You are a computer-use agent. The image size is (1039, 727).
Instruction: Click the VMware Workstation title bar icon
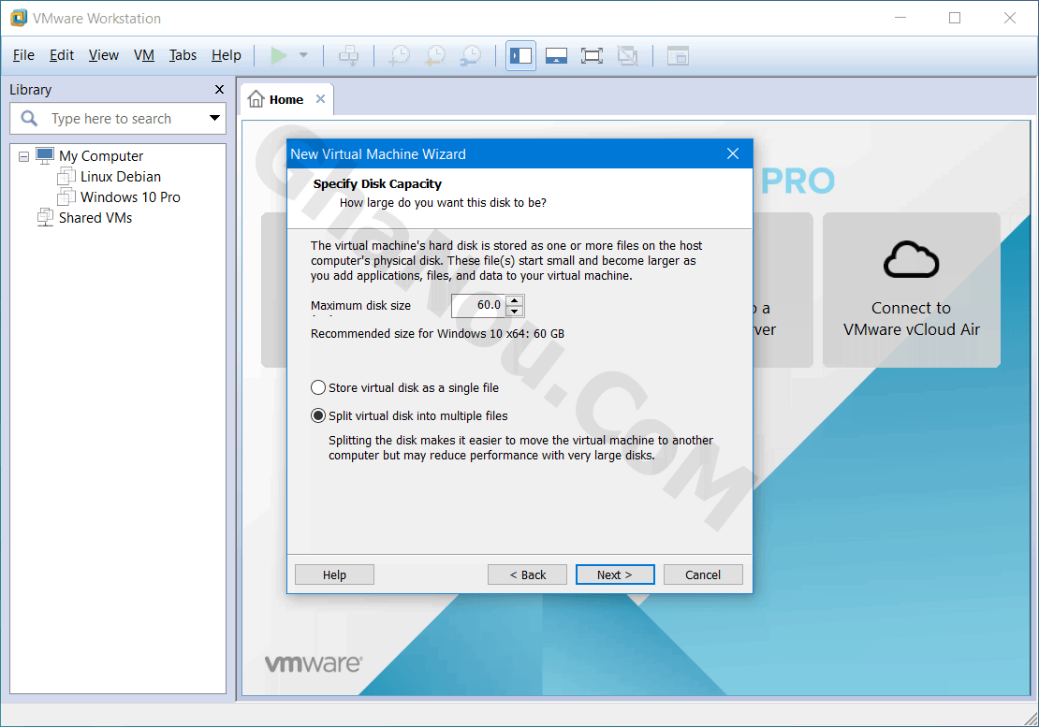coord(19,18)
